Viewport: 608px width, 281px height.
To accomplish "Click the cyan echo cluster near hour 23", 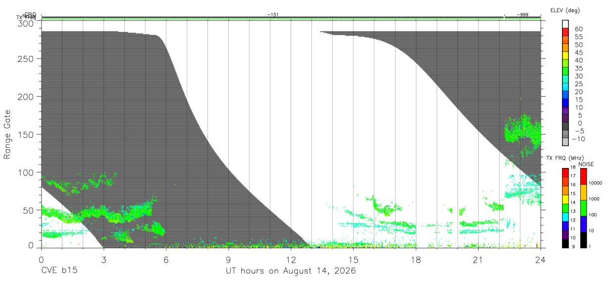I will (x=522, y=189).
